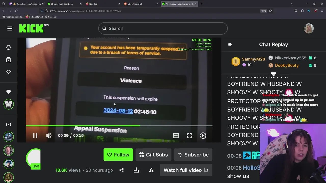Click the live broadcast signal icon
This screenshot has height=183, width=326.
coord(9,124)
